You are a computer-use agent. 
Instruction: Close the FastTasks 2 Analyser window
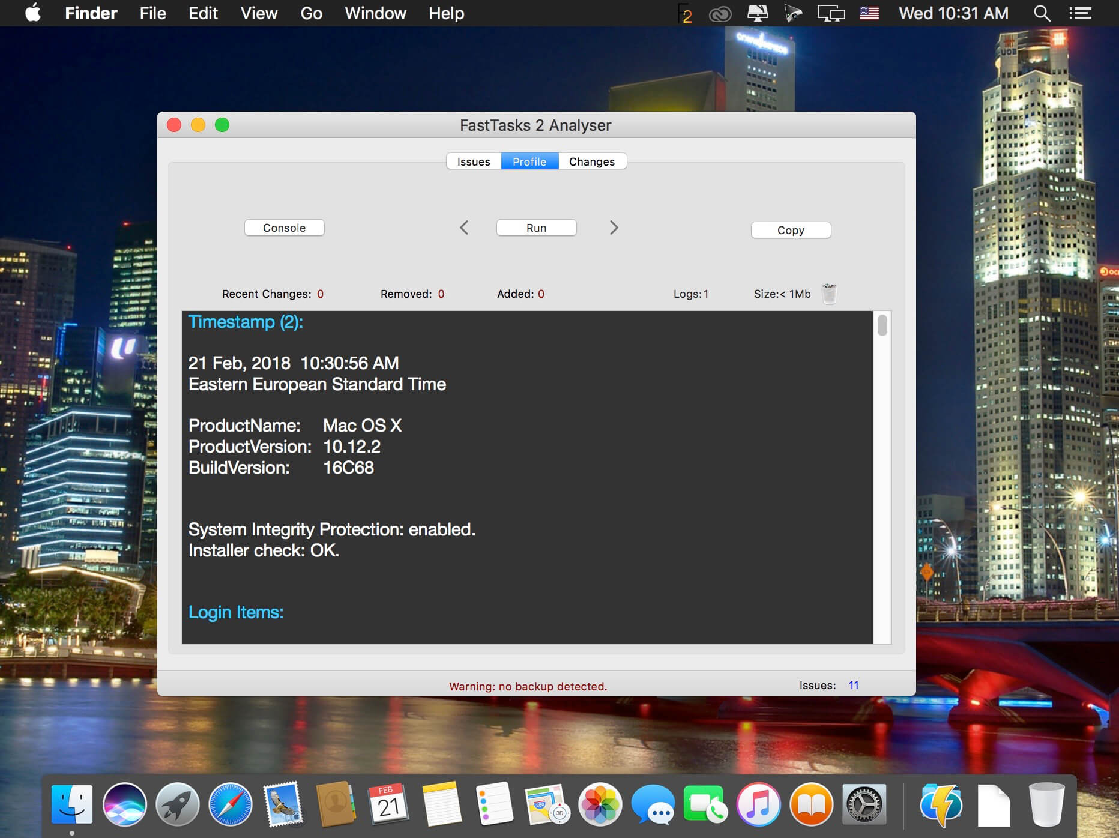point(174,125)
